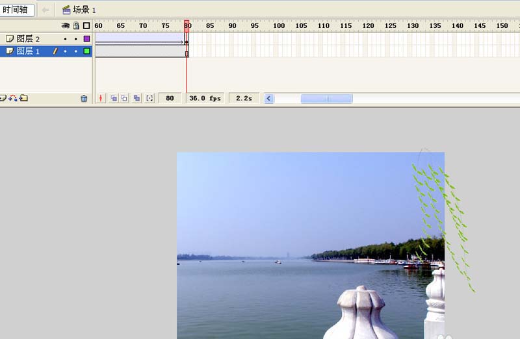Click frame 150 on the timeline ruler
The height and width of the screenshot is (339, 520).
click(502, 25)
